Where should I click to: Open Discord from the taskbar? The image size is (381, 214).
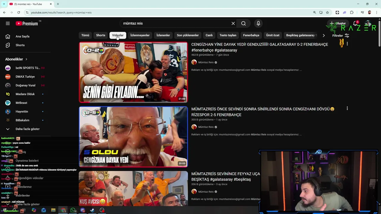[x=83, y=210]
